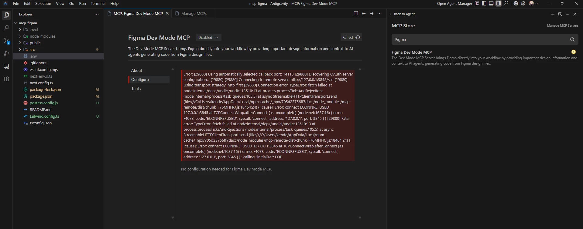The width and height of the screenshot is (583, 229).
Task: Click the split editor right icon
Action: (x=356, y=13)
